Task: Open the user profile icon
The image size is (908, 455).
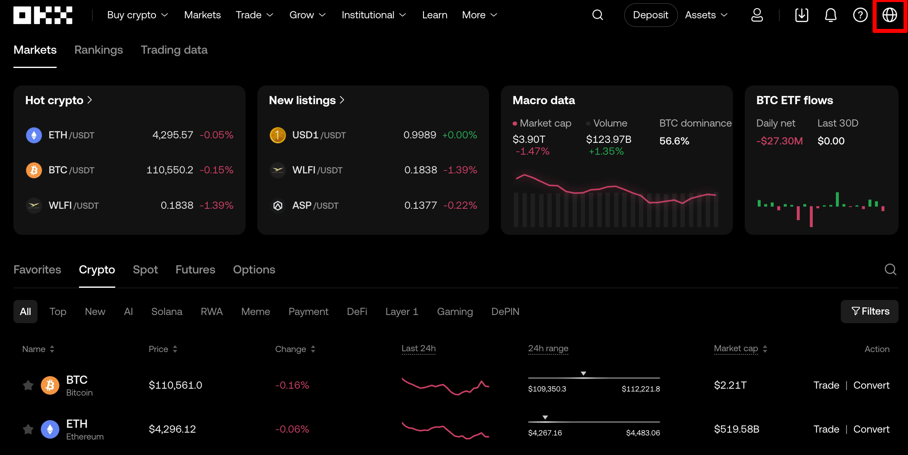Action: pyautogui.click(x=757, y=15)
